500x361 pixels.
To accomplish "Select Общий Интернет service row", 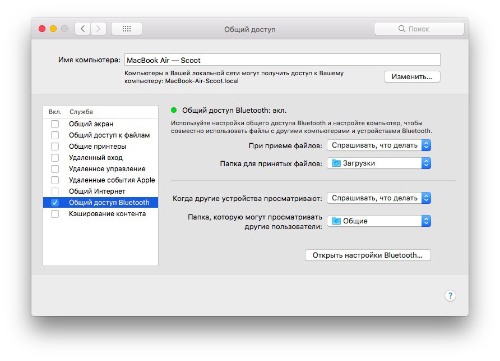I will [100, 191].
